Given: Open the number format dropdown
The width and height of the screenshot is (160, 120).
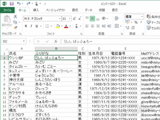Looking at the screenshot, I should click(x=142, y=17).
